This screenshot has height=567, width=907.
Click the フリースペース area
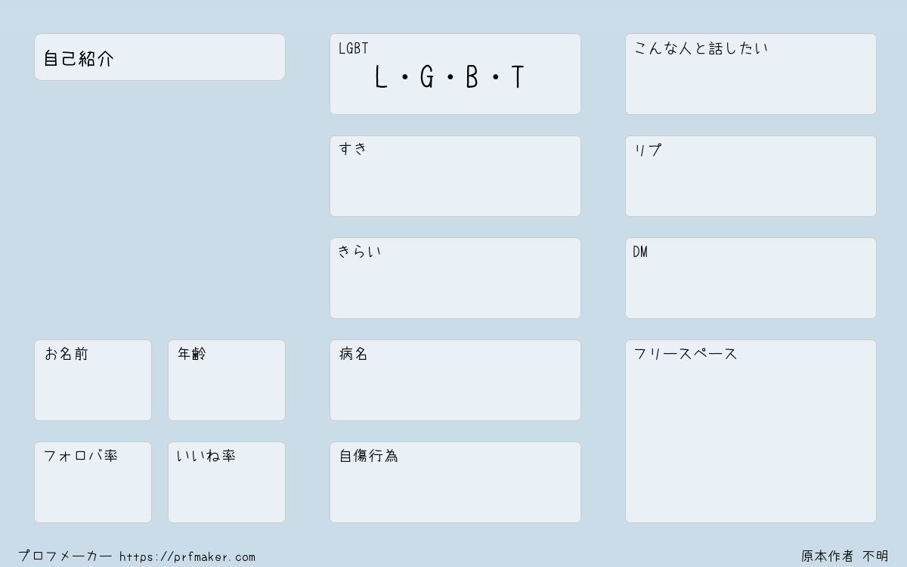pos(751,431)
